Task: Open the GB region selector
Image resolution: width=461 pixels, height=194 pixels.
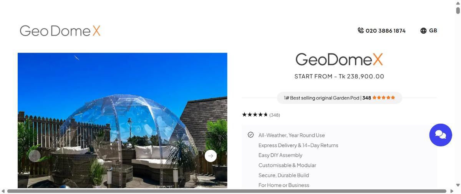Action: coord(429,31)
